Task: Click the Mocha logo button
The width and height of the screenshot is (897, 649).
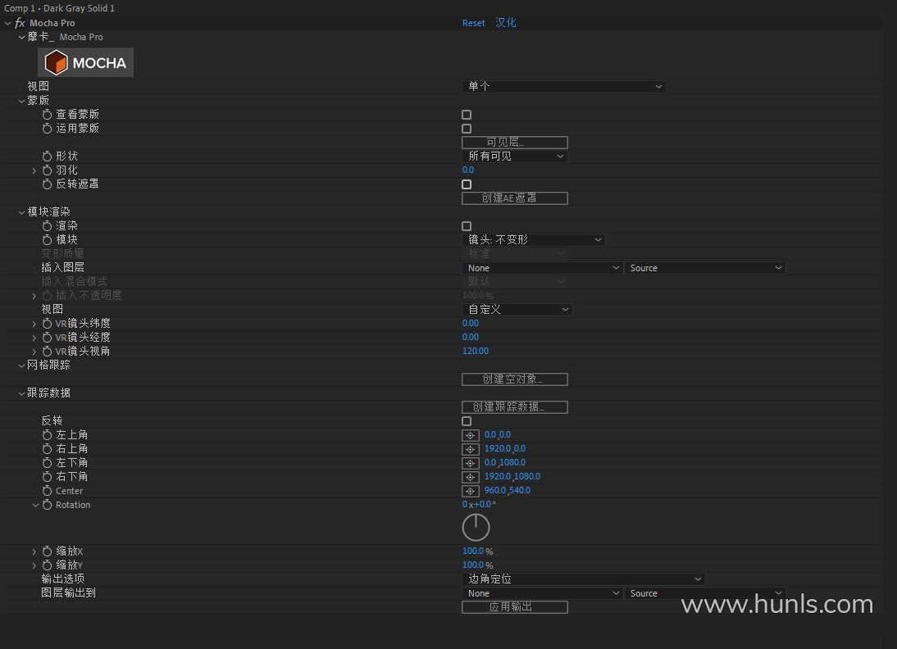Action: click(x=86, y=62)
